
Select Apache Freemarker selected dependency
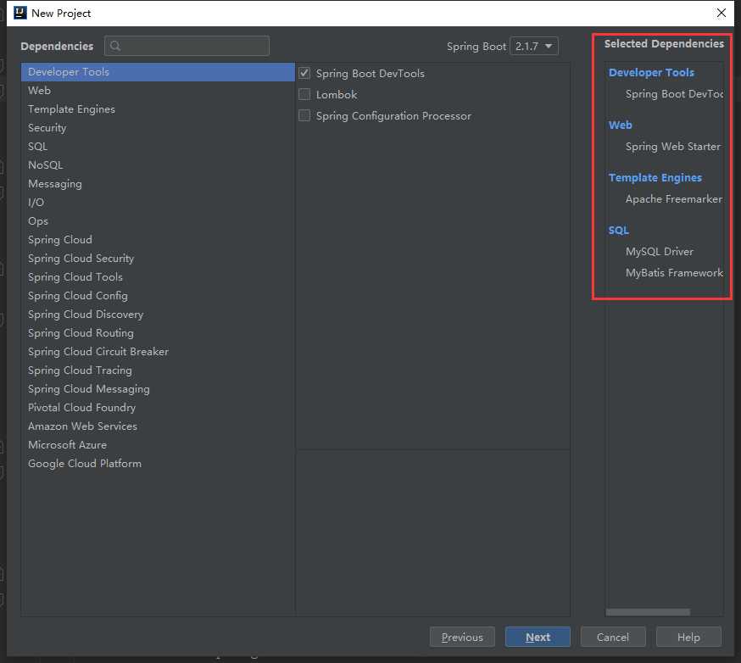pos(674,199)
